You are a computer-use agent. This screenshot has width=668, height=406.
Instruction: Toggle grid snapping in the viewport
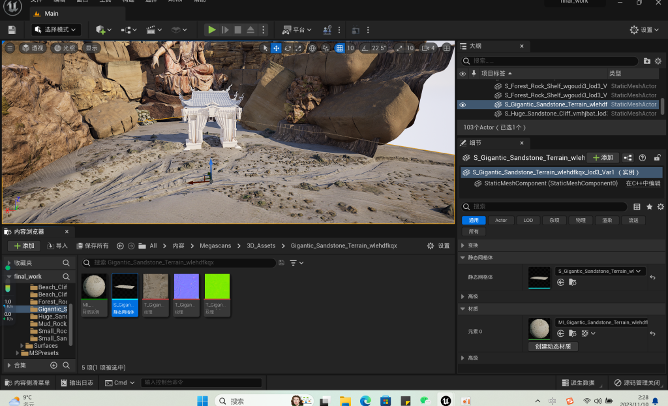point(339,48)
